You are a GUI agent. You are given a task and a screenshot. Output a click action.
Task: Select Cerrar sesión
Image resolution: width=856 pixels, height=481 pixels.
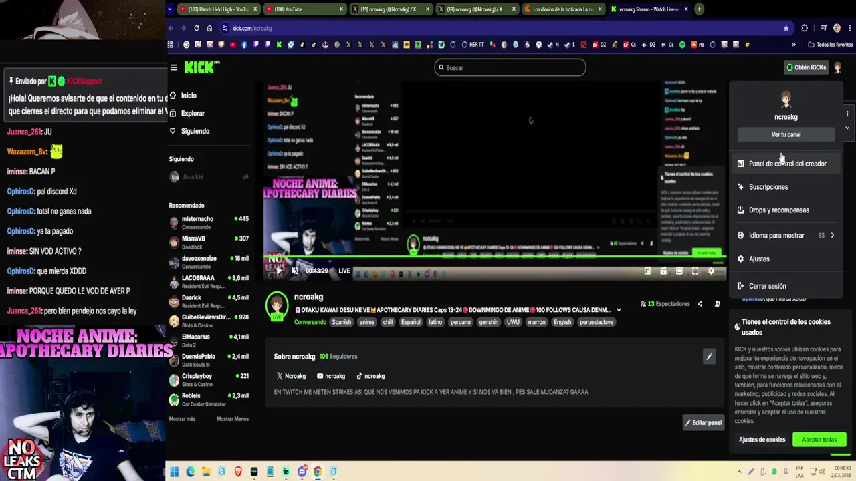point(786,286)
